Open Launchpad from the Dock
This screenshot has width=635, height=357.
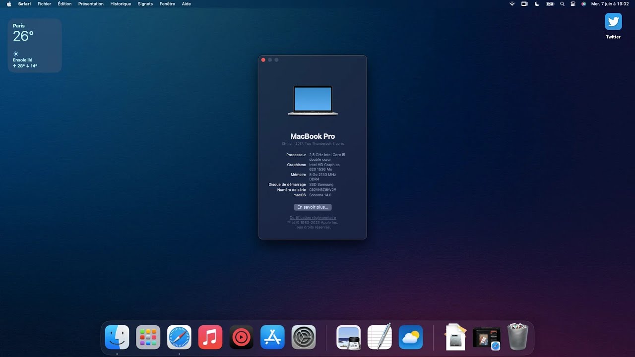click(x=148, y=337)
